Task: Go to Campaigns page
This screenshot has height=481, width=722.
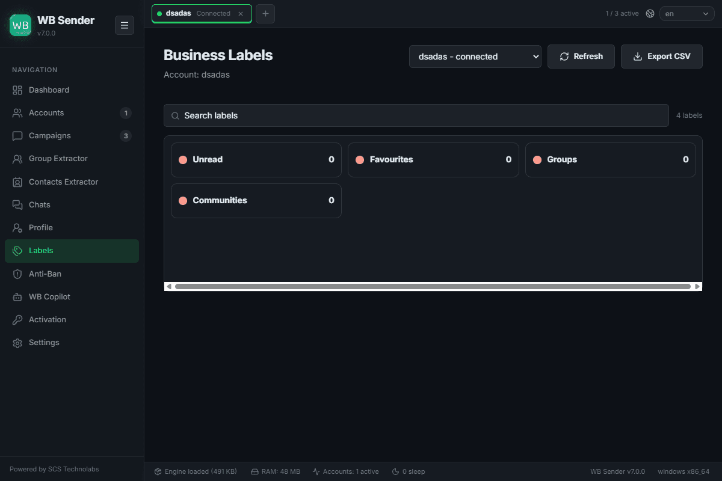Action: coord(72,136)
